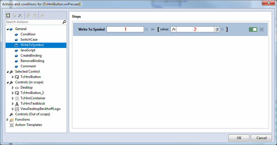The image size is (277, 145).
Task: Click the Controls (Out of scope) wrench icon
Action: (x=11, y=114)
